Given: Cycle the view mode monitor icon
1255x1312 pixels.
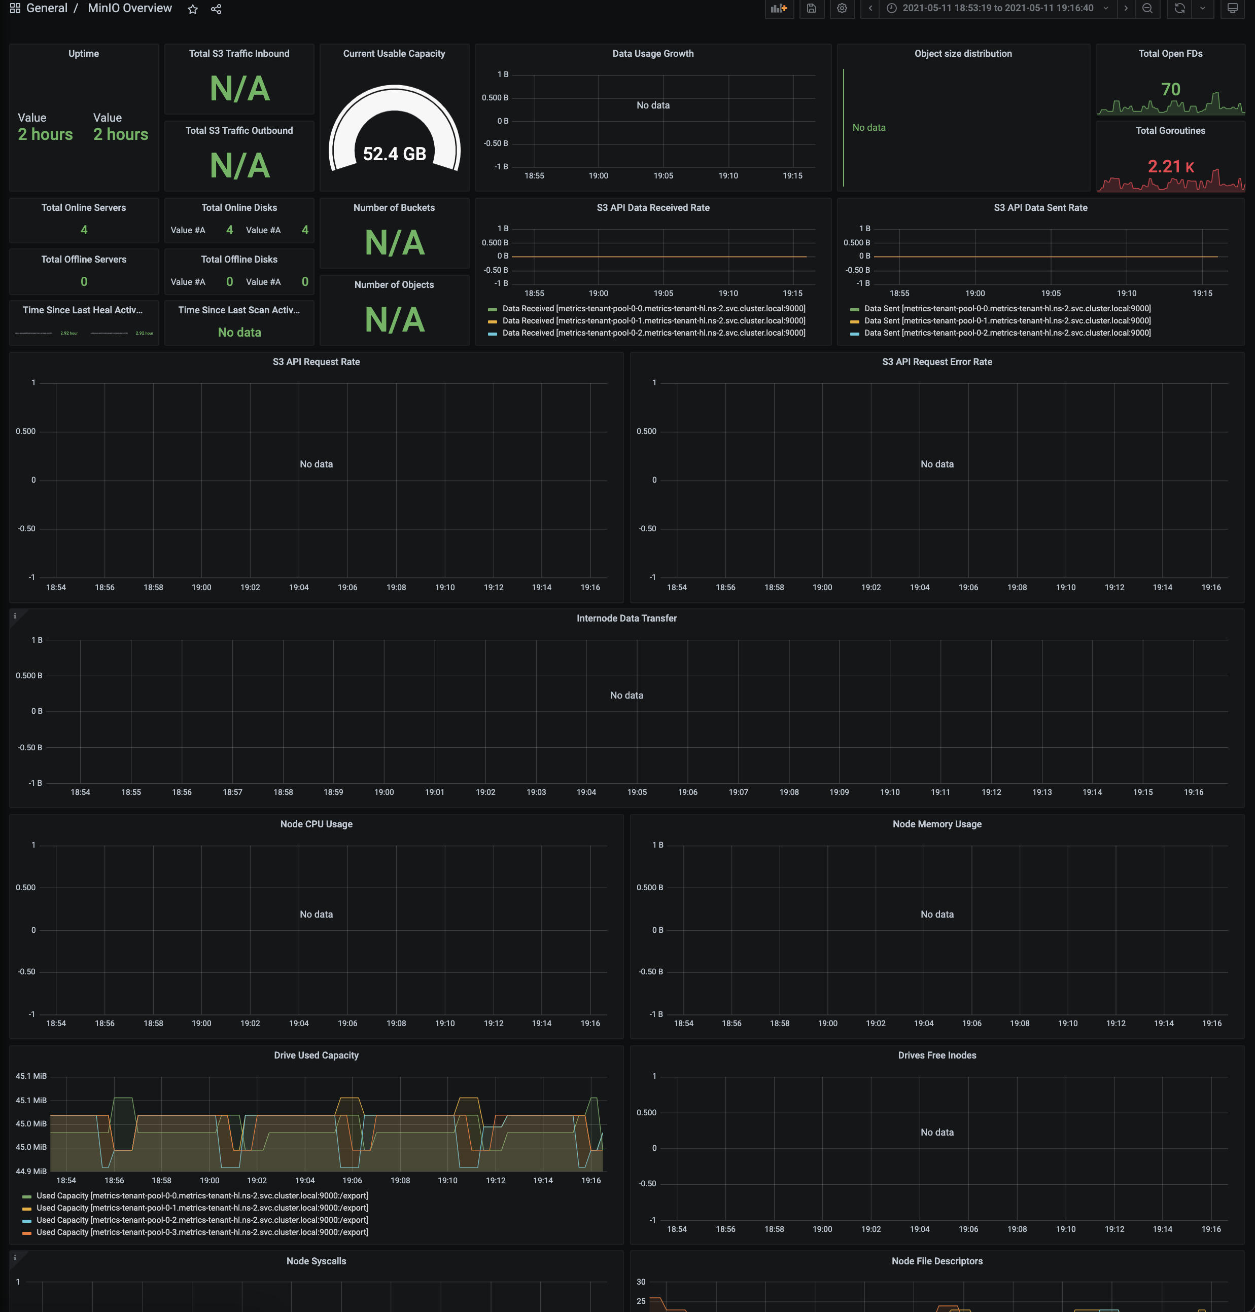Looking at the screenshot, I should [x=1232, y=9].
